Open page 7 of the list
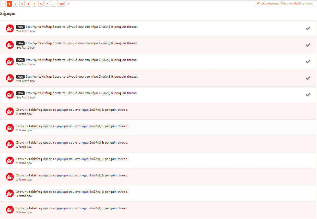 coord(47,4)
